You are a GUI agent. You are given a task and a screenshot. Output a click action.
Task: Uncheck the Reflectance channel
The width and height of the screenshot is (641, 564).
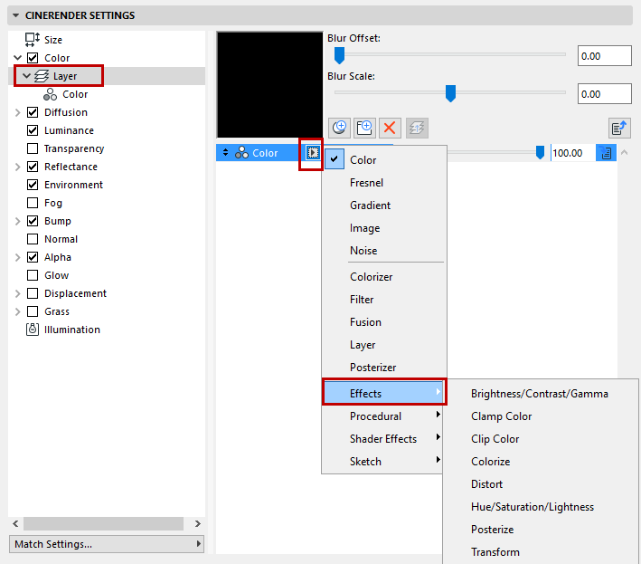click(33, 167)
